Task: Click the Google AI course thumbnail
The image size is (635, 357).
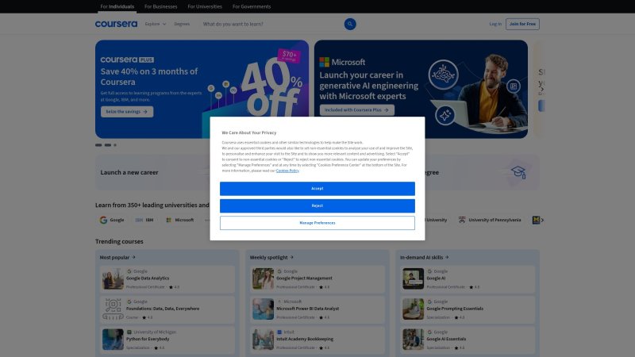Action: pyautogui.click(x=413, y=279)
